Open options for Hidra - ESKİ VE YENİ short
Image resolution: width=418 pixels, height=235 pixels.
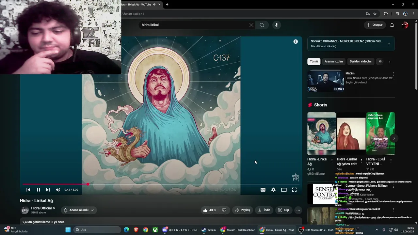391,161
